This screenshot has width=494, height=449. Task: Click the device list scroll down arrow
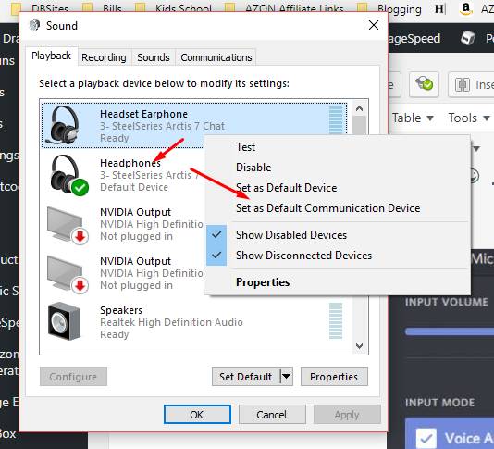(359, 346)
